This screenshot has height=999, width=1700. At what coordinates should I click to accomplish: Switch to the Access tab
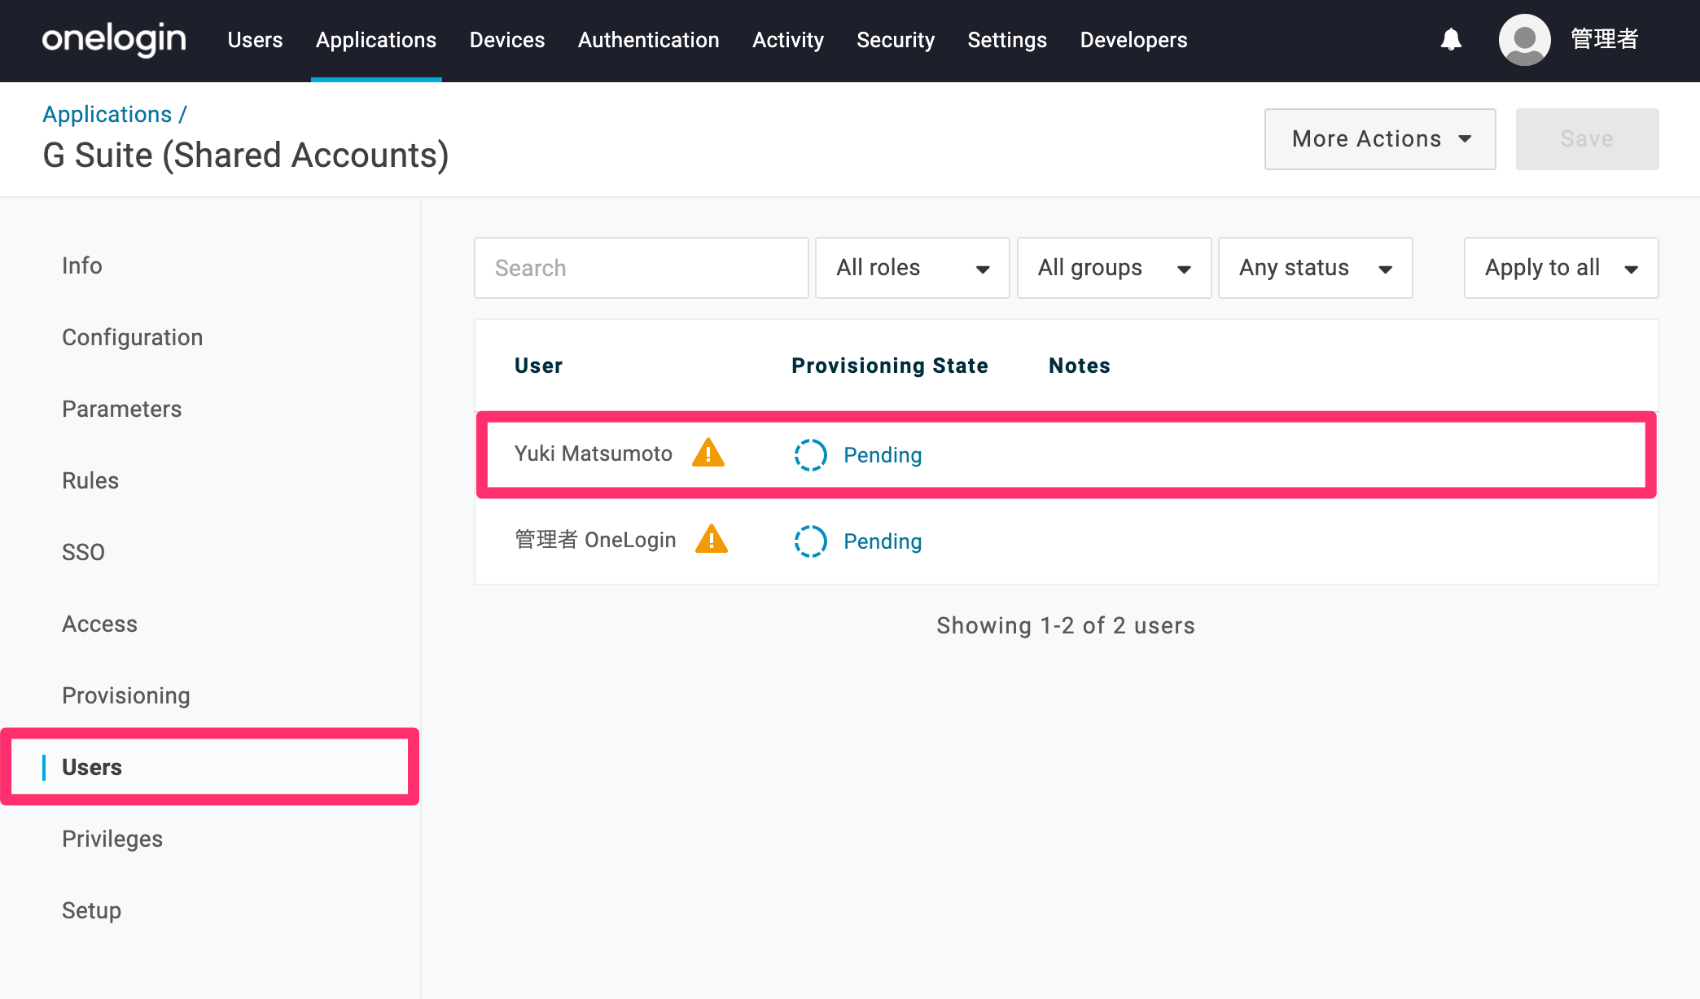(100, 624)
